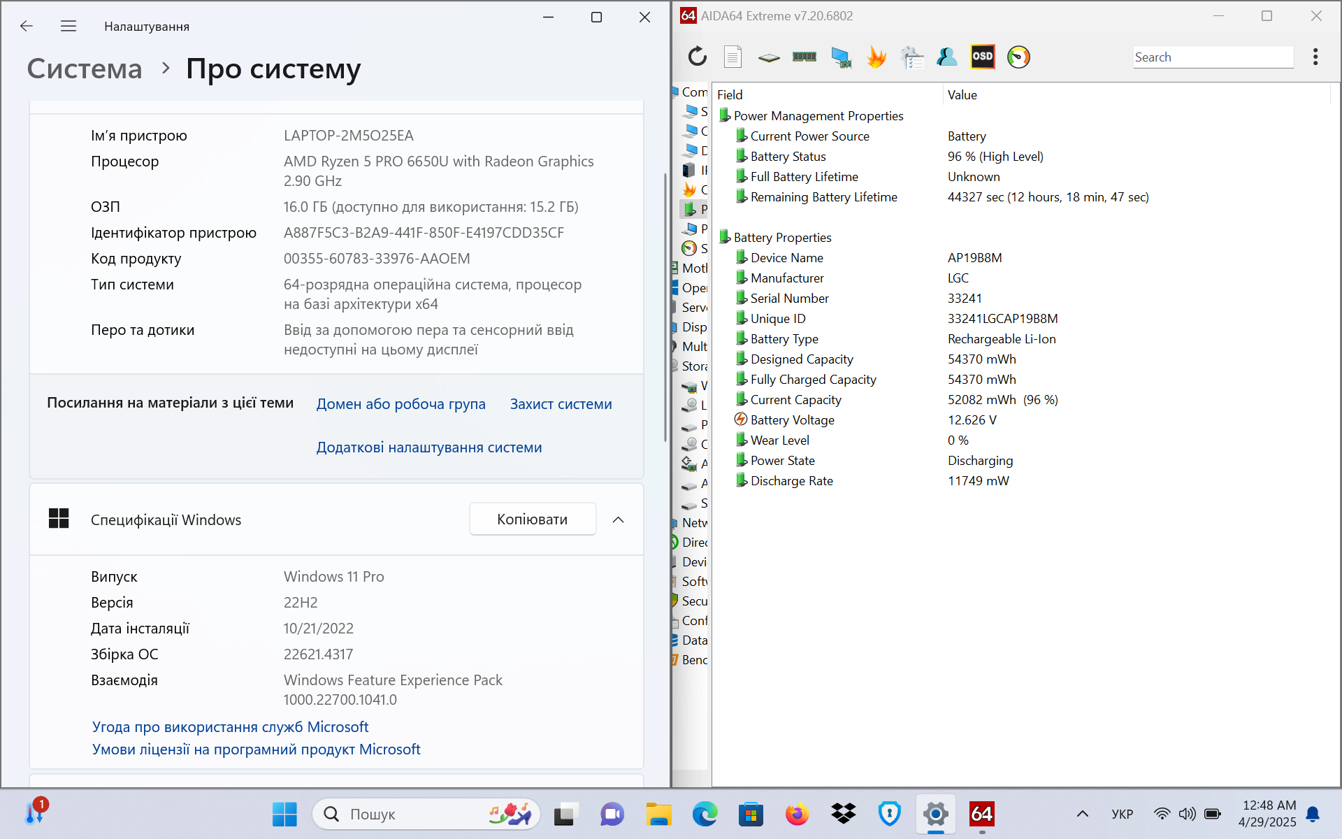1342x839 pixels.
Task: Open File Explorer from the taskbar
Action: click(658, 814)
